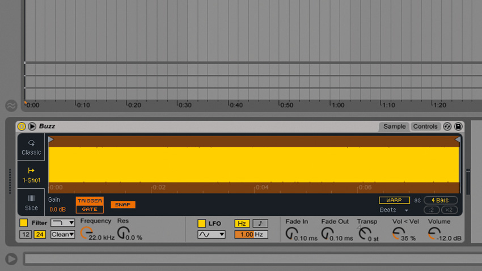Click the Transp transpose knob
The width and height of the screenshot is (482, 271).
(x=365, y=234)
